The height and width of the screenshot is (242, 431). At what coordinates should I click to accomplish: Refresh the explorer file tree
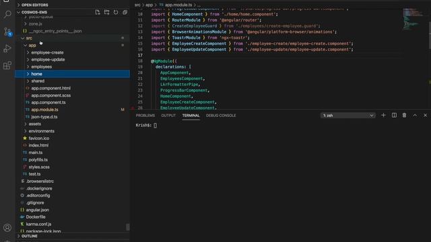click(116, 12)
